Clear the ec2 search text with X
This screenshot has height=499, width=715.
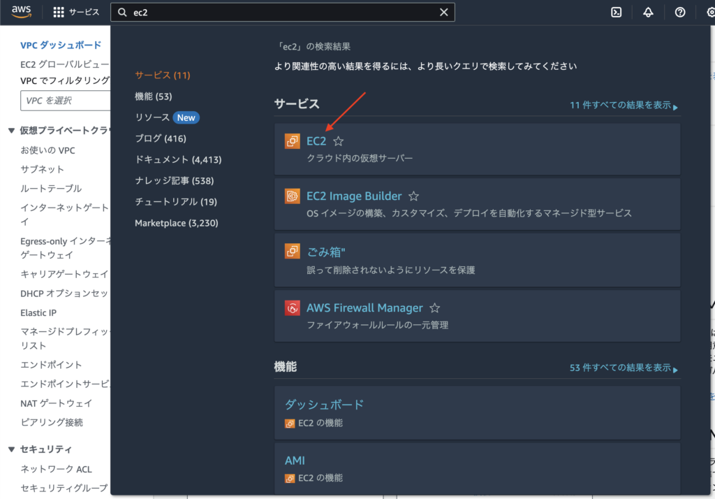tap(443, 13)
